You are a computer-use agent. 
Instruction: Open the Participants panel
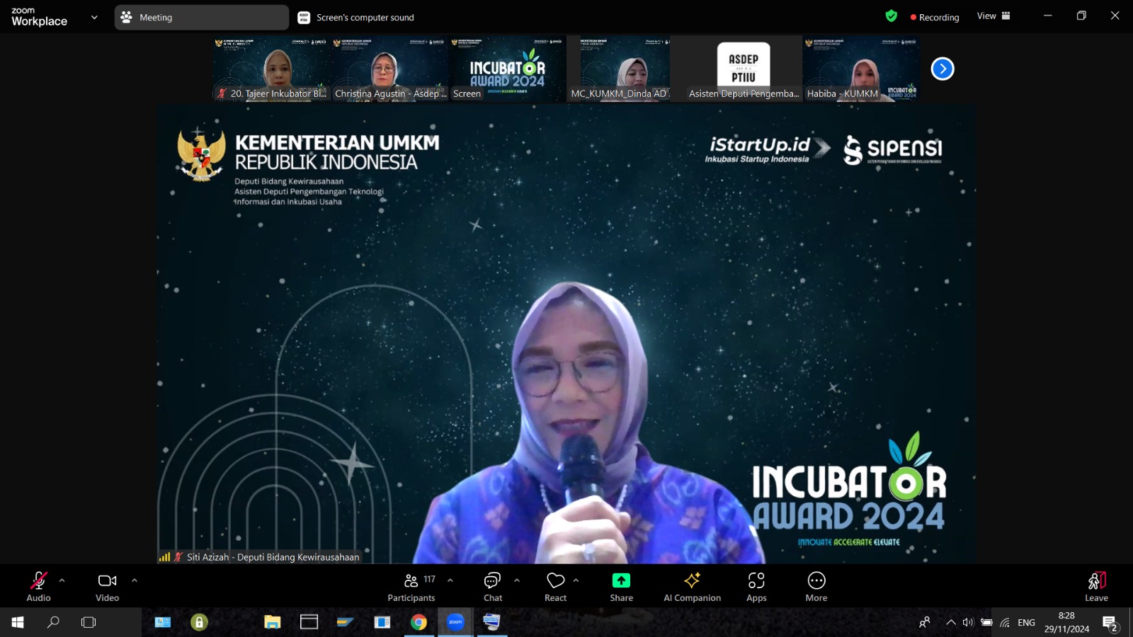(x=411, y=587)
